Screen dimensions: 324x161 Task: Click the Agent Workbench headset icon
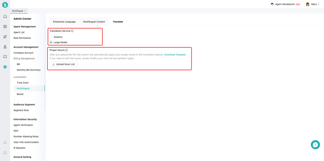pyautogui.click(x=272, y=4)
